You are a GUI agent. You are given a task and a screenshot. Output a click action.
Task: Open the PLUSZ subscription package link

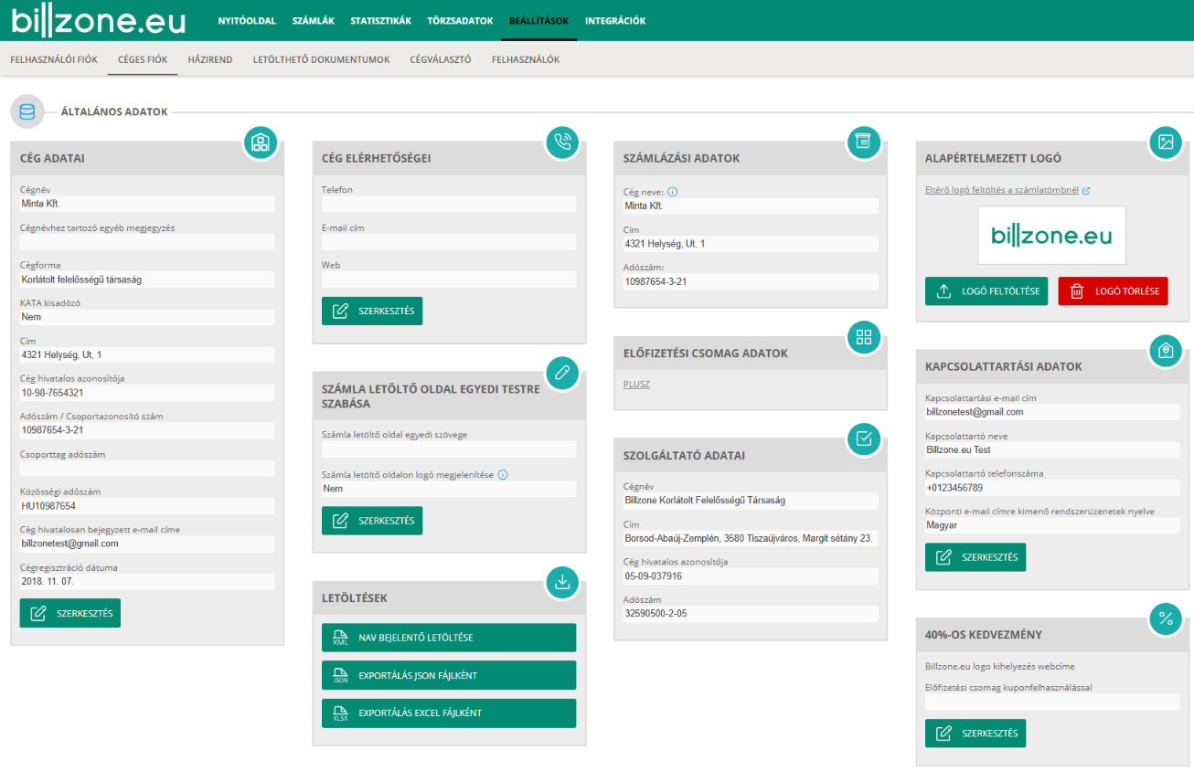click(636, 385)
